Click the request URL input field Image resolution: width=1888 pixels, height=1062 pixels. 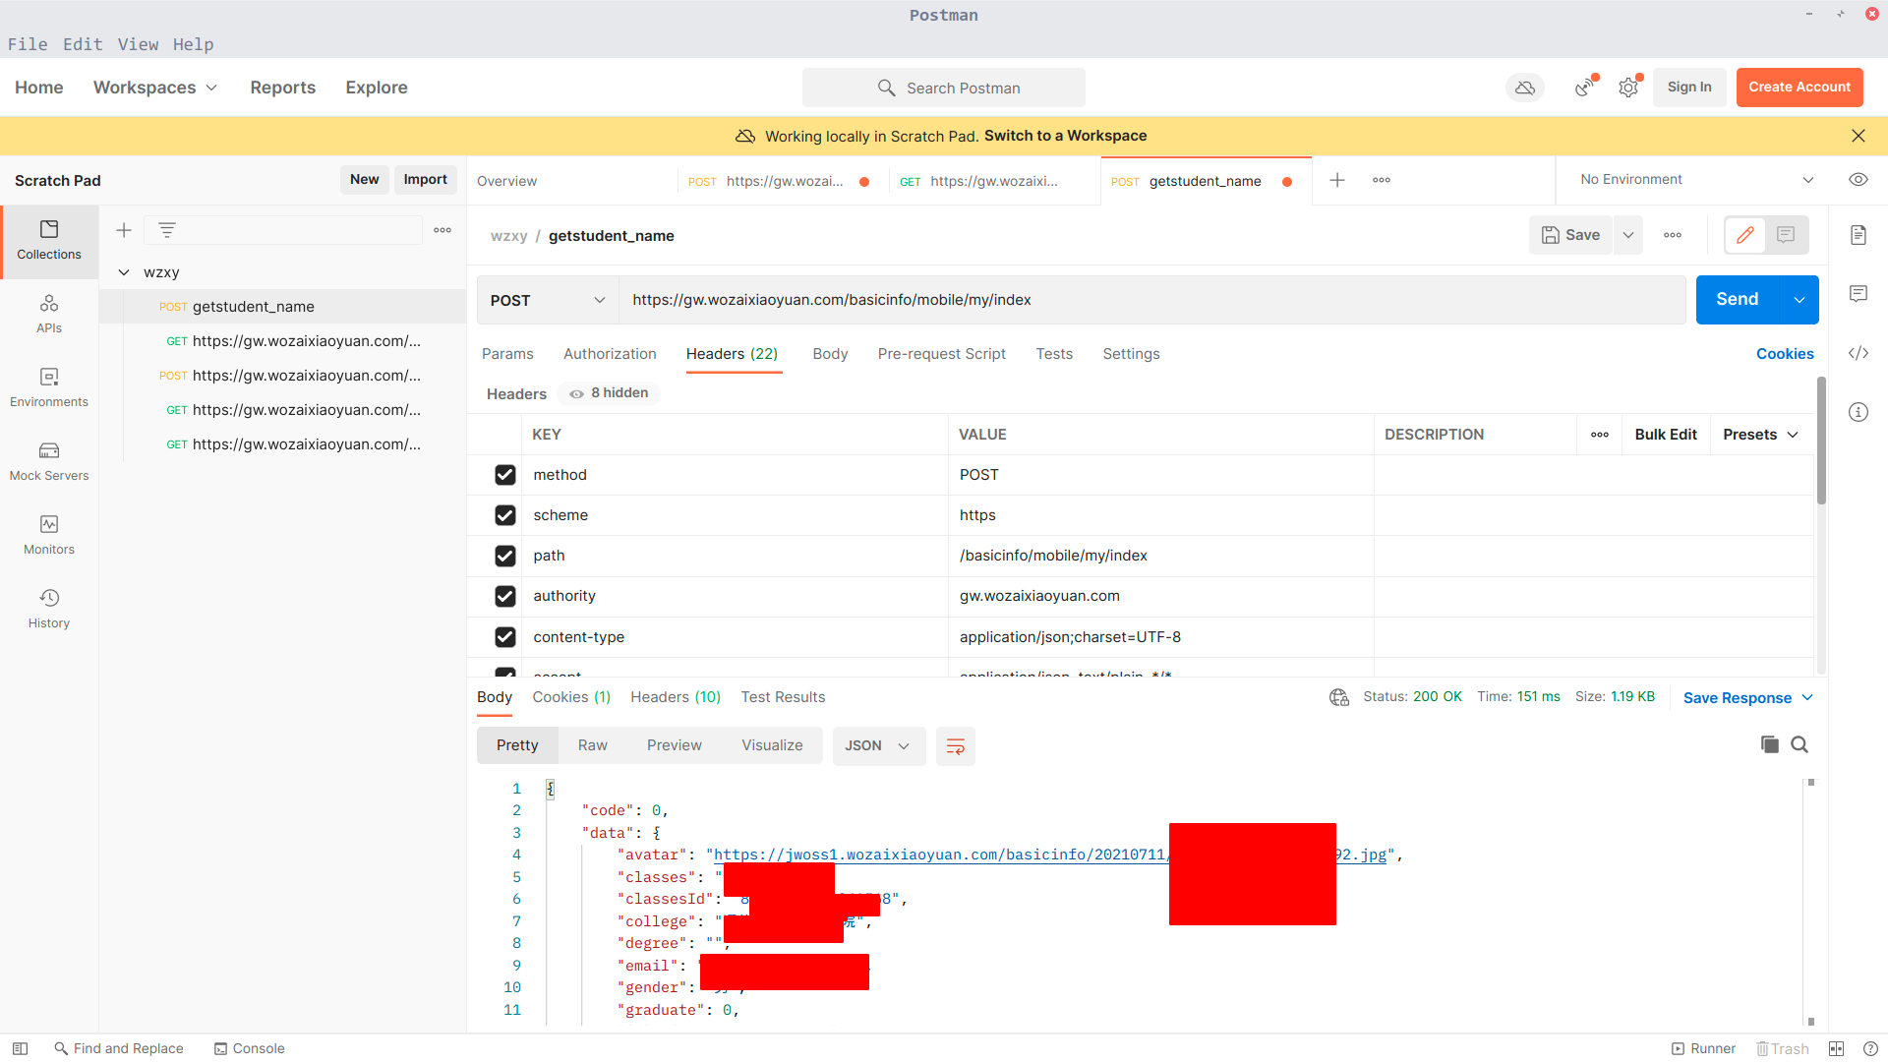click(x=1150, y=300)
